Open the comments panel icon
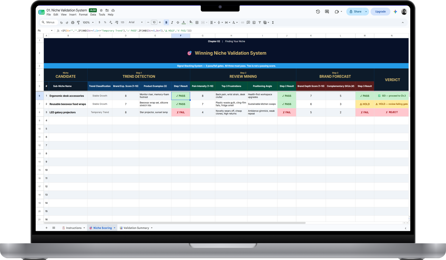Screen dimensions: 446x260 click(x=327, y=12)
